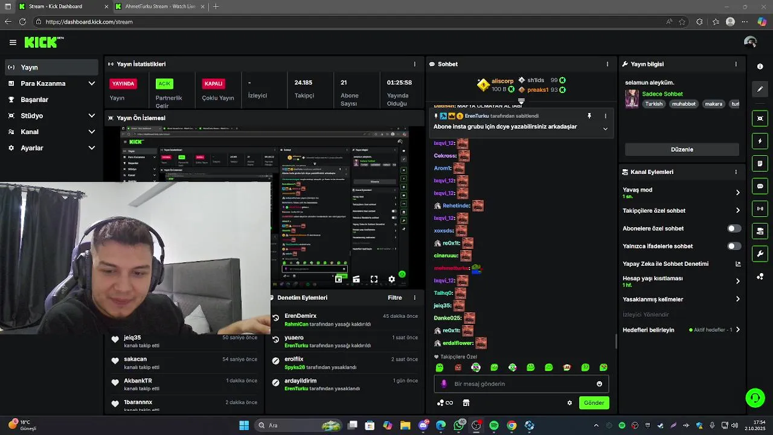Click the points infinity icon below message box
This screenshot has width=773, height=435.
point(445,403)
